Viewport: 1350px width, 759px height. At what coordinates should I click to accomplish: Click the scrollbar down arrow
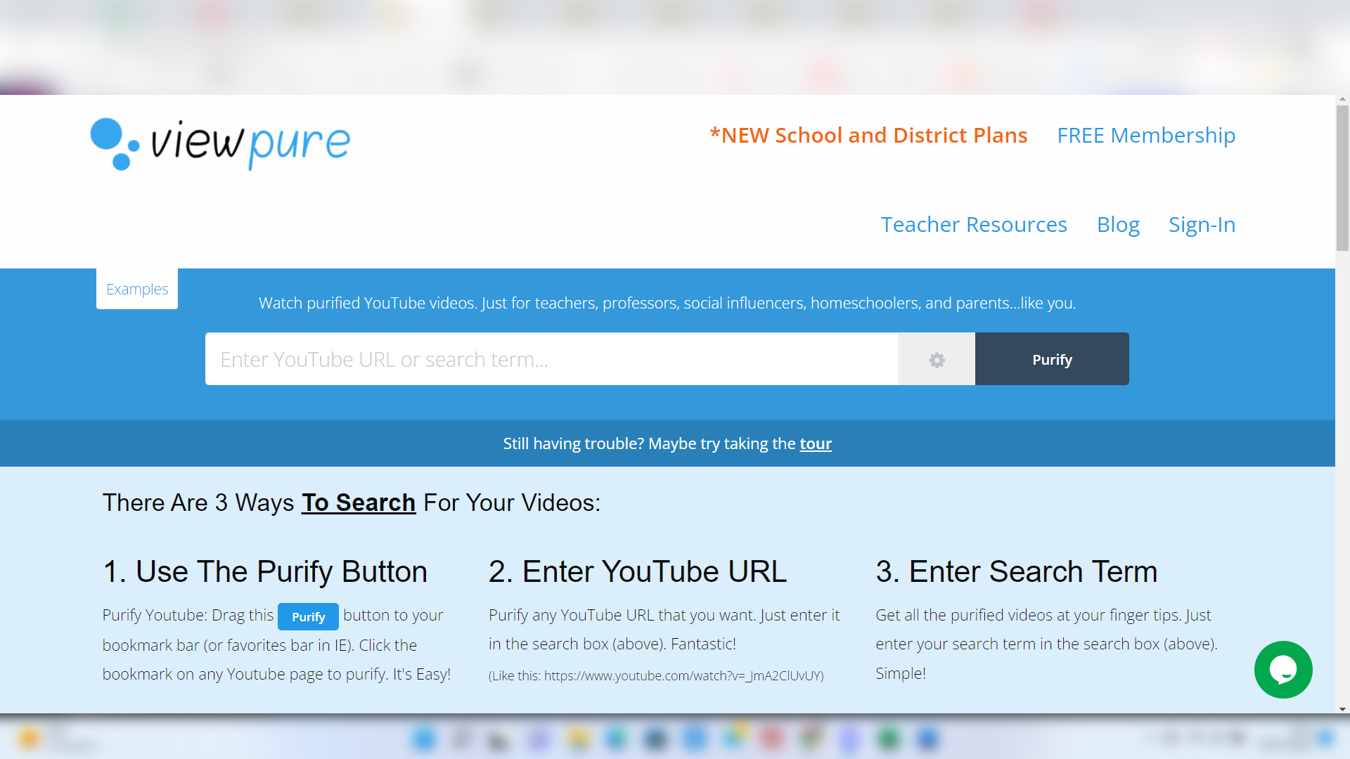click(1342, 709)
